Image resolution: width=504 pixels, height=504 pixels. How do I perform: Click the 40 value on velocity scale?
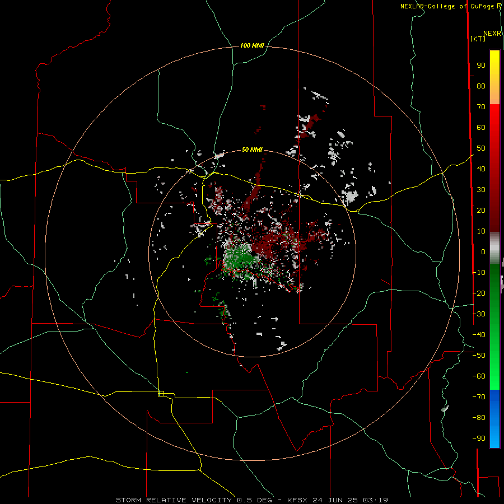tap(481, 169)
